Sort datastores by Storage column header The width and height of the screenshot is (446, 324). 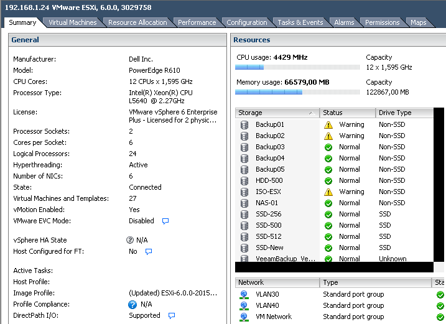[x=277, y=113]
